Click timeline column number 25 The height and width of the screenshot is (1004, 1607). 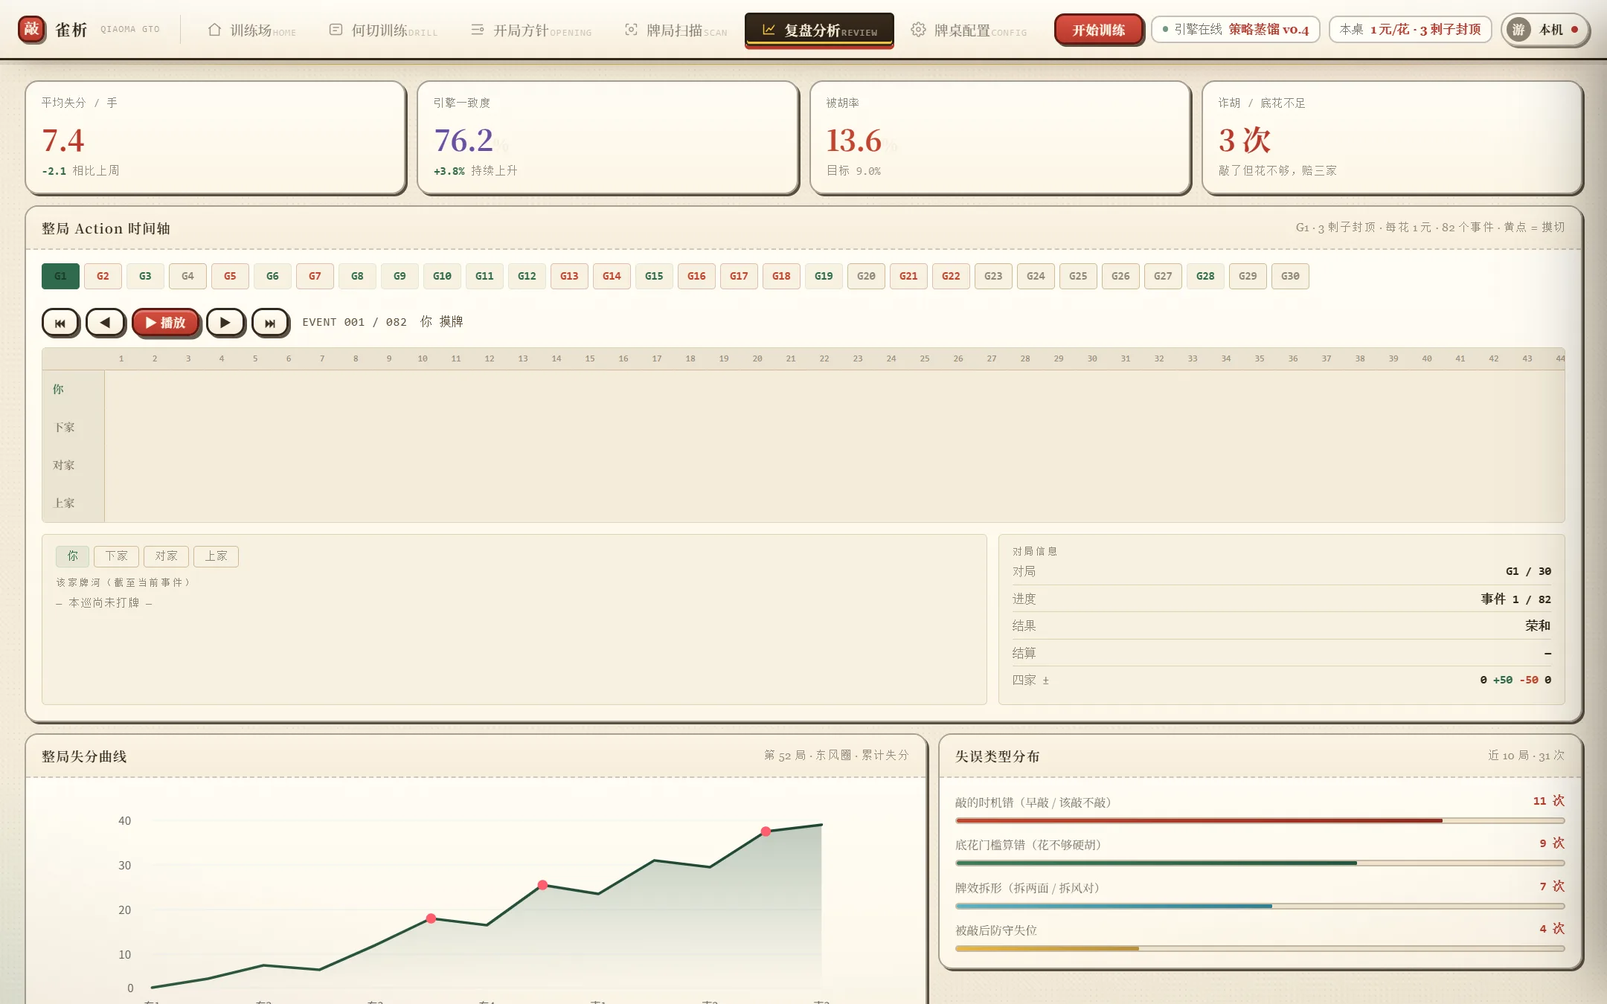click(925, 358)
